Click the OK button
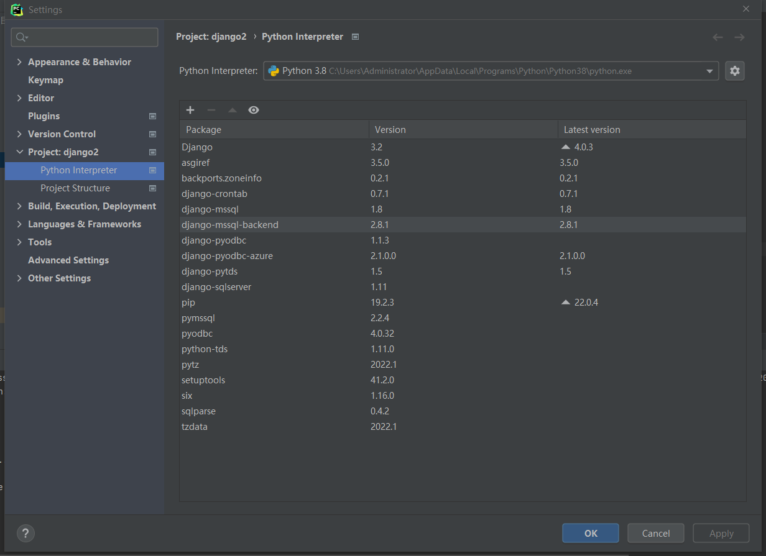This screenshot has width=766, height=556. pyautogui.click(x=591, y=533)
